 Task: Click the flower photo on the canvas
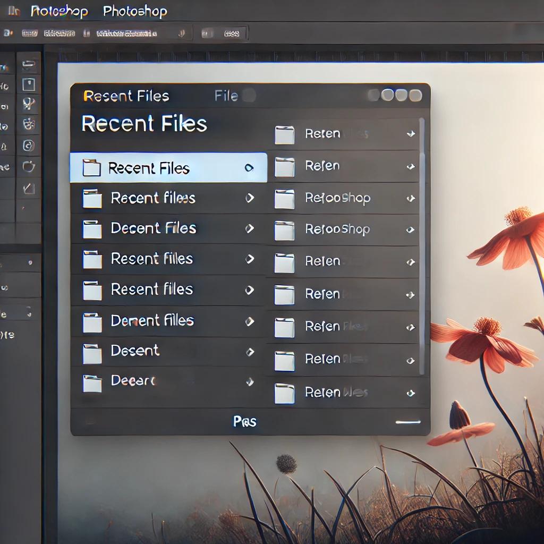[486, 312]
